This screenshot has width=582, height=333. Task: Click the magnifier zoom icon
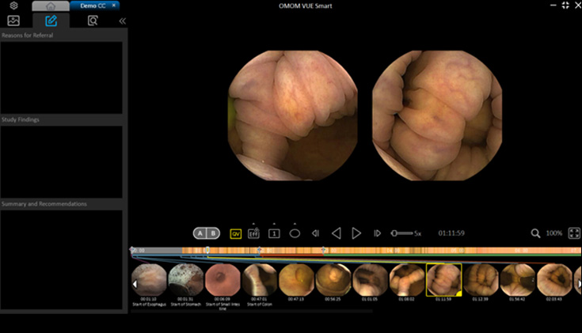click(x=536, y=233)
